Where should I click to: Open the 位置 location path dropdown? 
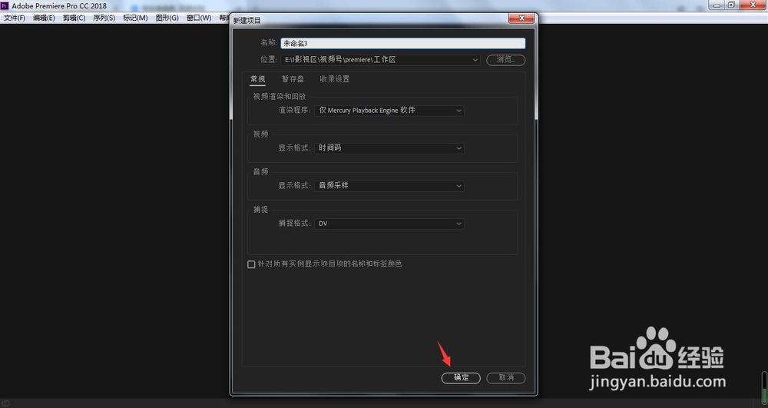pyautogui.click(x=381, y=60)
